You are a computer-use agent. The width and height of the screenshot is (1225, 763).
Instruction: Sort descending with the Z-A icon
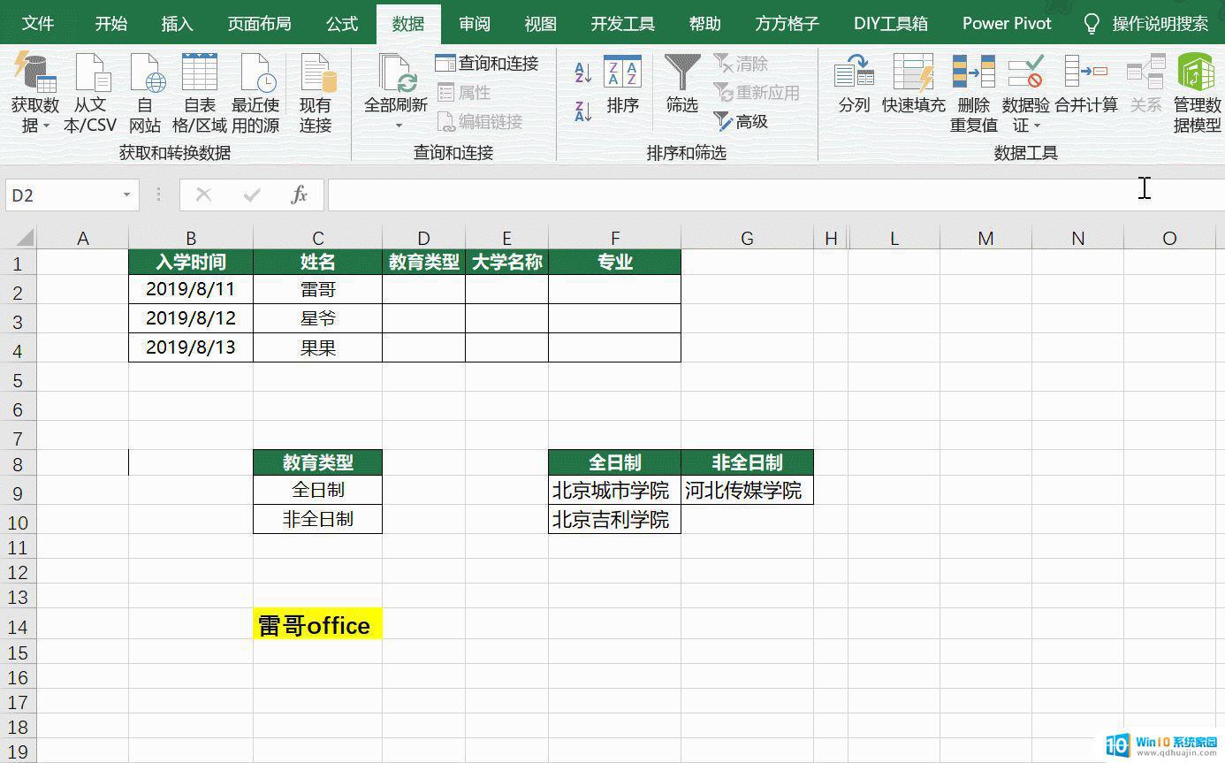(x=583, y=111)
